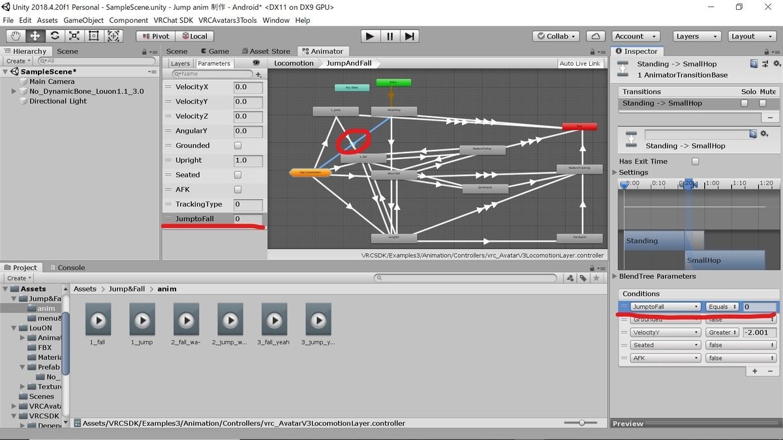783x440 pixels.
Task: Toggle the Seated parameter checkbox
Action: coord(238,175)
